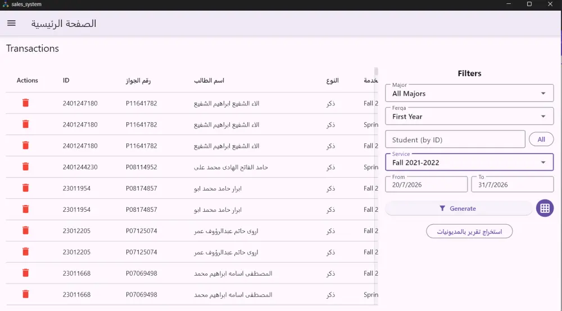Click ID 23011668 in its Spring row
The width and height of the screenshot is (562, 311).
pyautogui.click(x=76, y=295)
